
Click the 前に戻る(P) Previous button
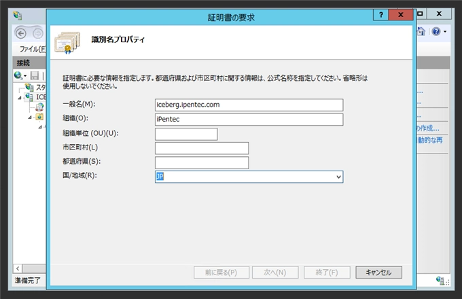pyautogui.click(x=221, y=272)
